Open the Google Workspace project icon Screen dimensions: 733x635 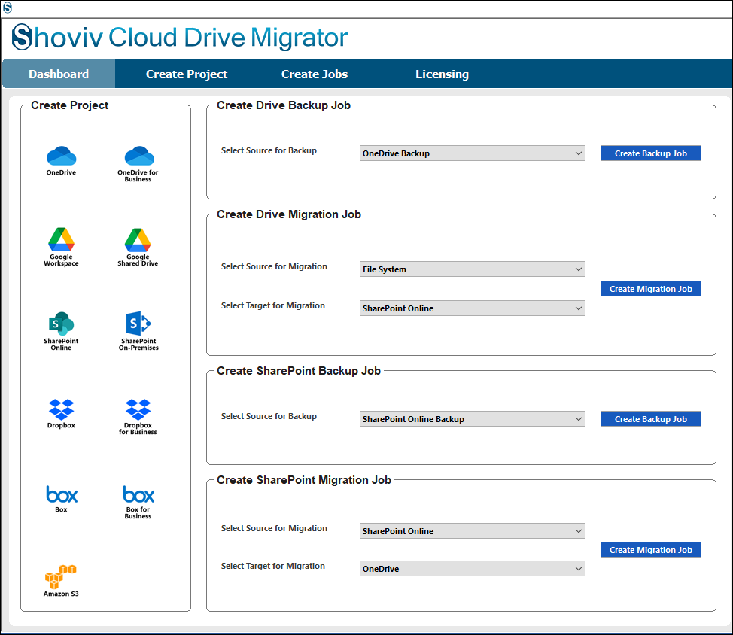[x=61, y=248]
